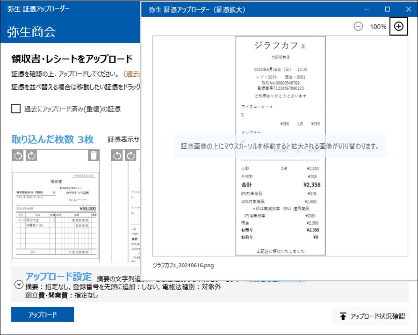Rotate second receipt thumbnail counterclockwise

click(117, 155)
